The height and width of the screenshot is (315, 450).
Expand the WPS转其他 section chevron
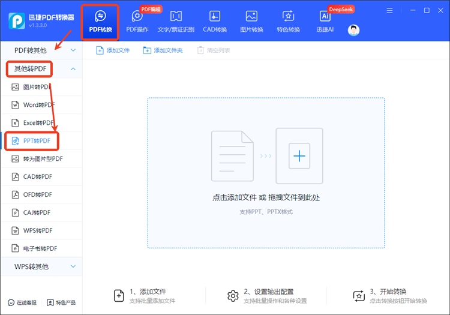[73, 266]
